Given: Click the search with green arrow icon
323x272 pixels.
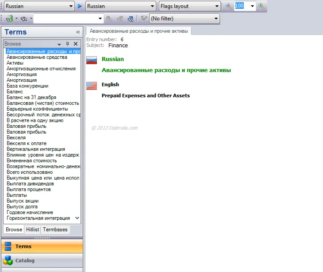Looking at the screenshot, I should tap(9, 19).
